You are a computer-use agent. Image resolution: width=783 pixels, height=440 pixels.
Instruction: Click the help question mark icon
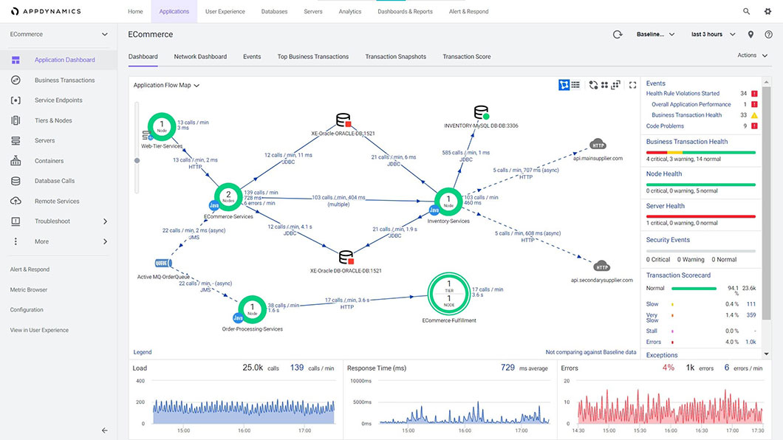pyautogui.click(x=768, y=35)
